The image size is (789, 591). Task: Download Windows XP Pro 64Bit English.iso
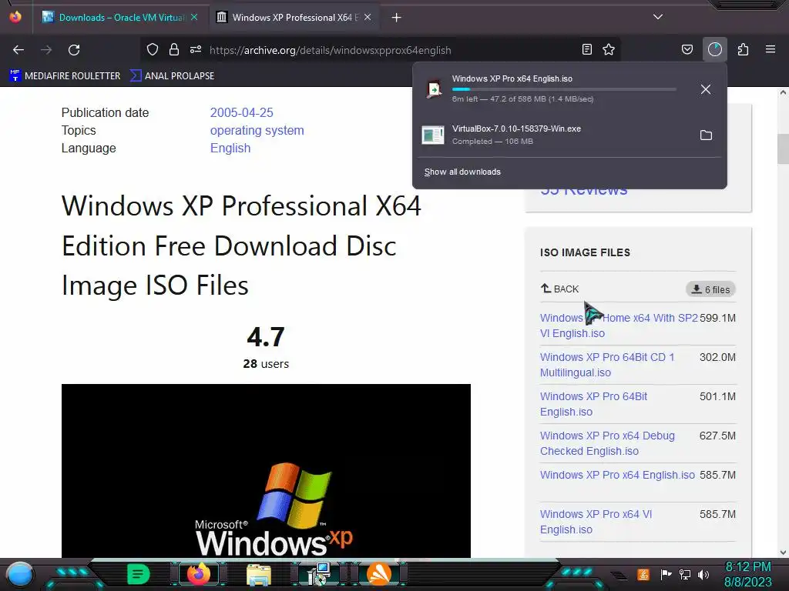tap(593, 404)
